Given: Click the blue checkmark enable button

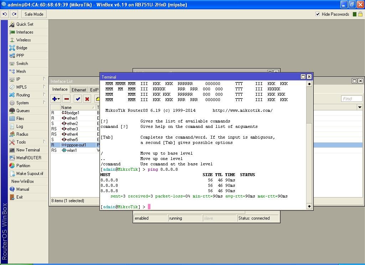Looking at the screenshot, I should pos(78,99).
